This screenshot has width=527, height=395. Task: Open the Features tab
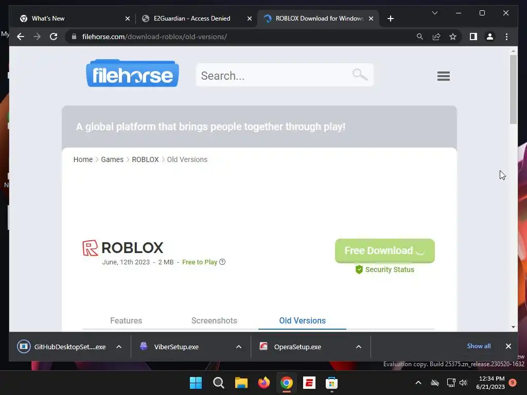[x=126, y=320]
